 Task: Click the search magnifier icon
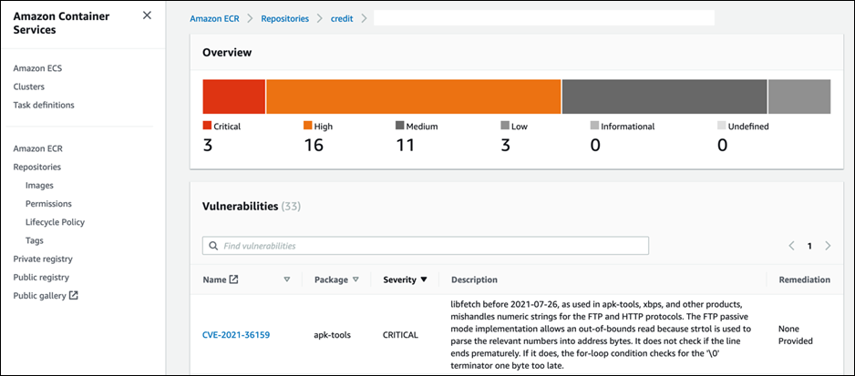tap(213, 246)
